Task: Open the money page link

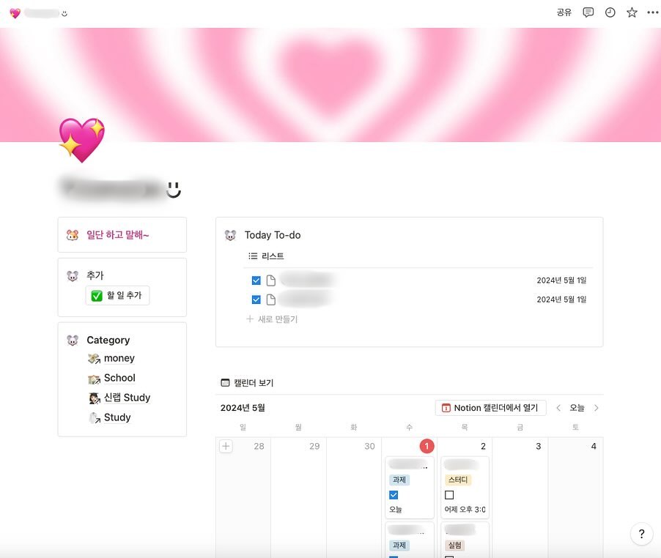Action: pos(119,358)
